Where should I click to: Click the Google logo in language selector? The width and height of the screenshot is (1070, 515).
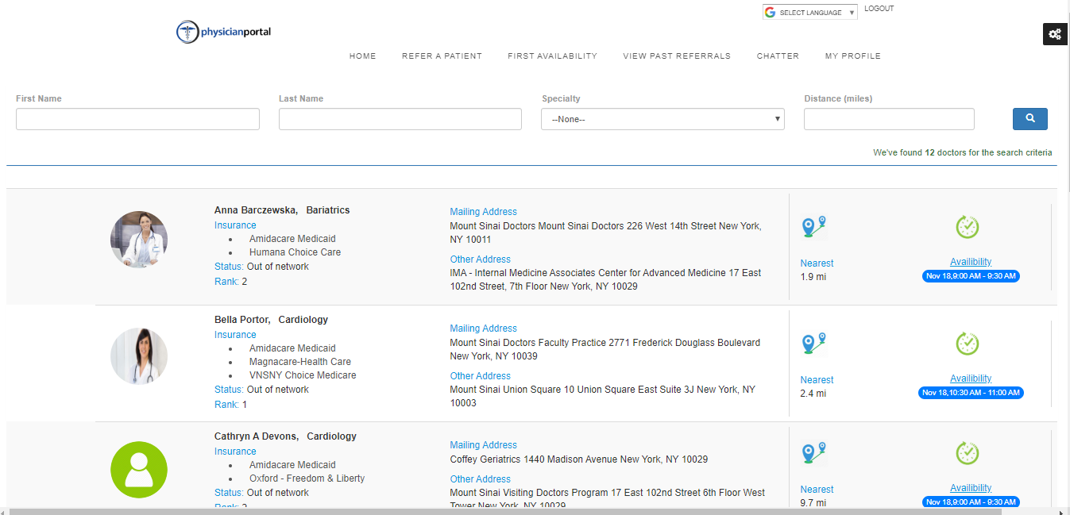[770, 12]
